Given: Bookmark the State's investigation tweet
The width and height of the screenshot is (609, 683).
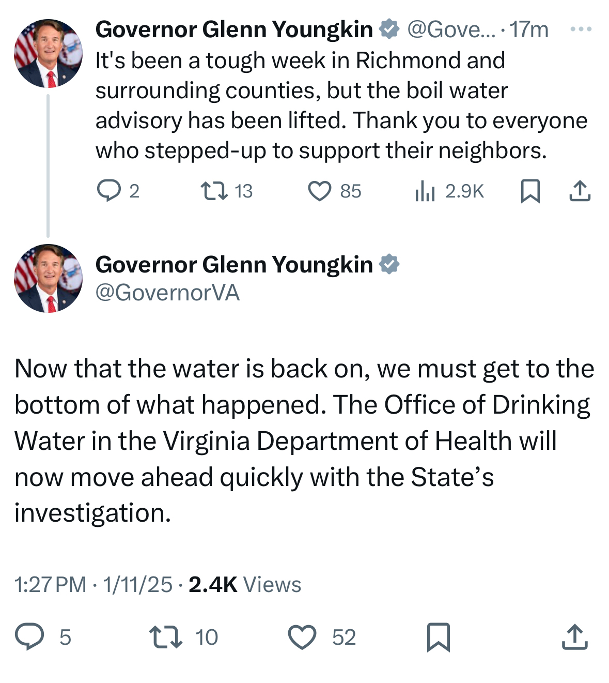Looking at the screenshot, I should point(439,636).
